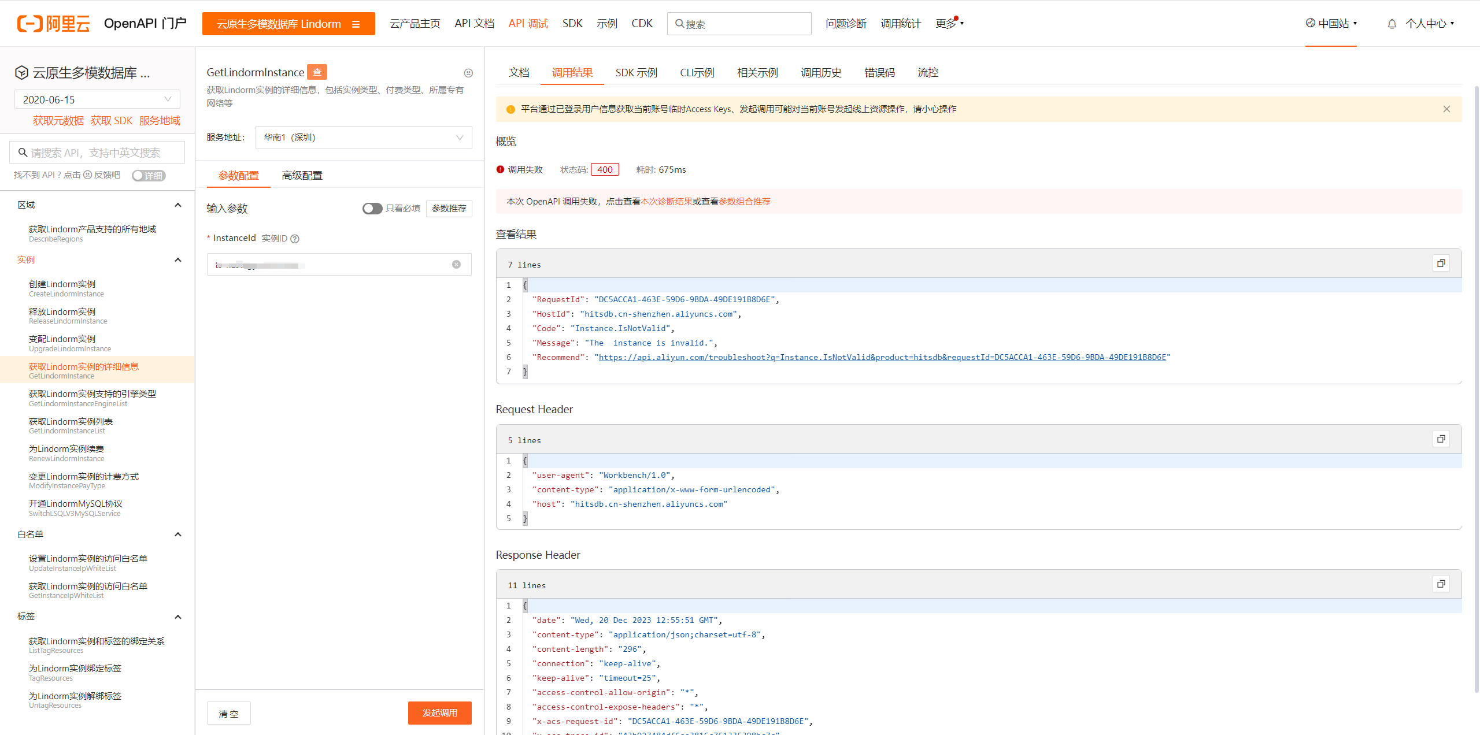Collapse the 标签 section in sidebar

point(178,617)
